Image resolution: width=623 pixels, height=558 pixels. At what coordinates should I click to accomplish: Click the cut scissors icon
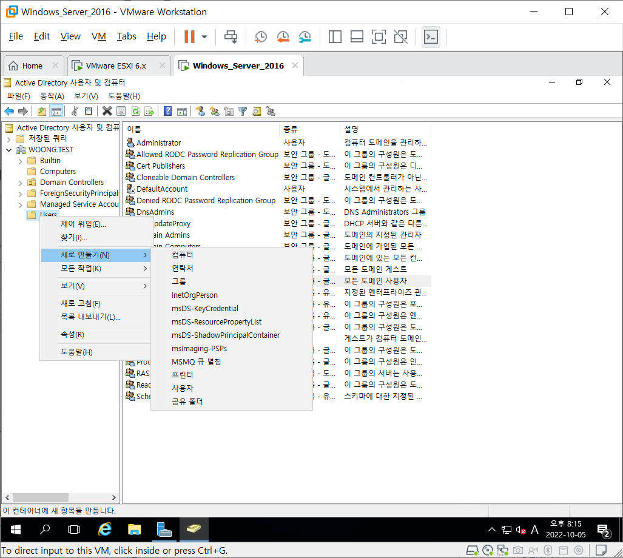[x=75, y=111]
